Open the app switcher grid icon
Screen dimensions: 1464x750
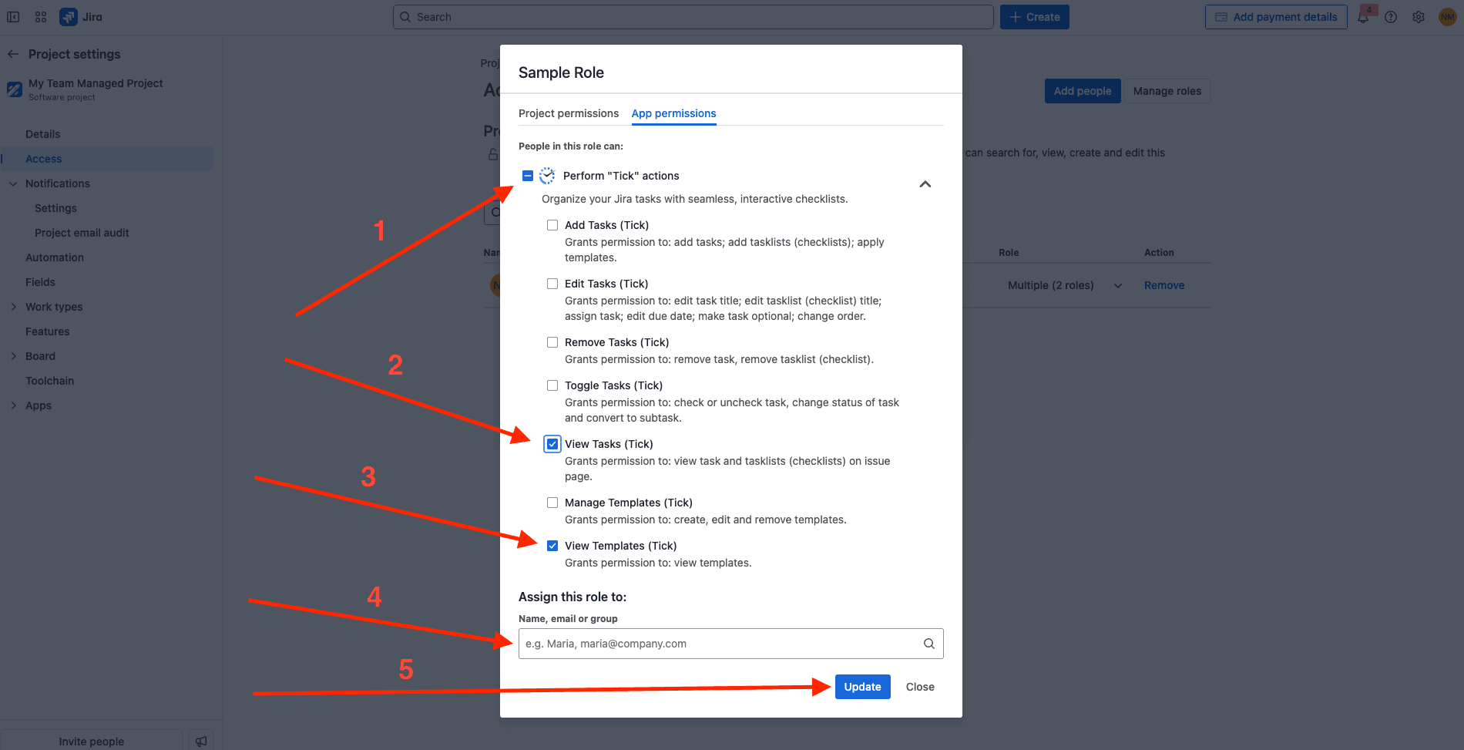[41, 17]
